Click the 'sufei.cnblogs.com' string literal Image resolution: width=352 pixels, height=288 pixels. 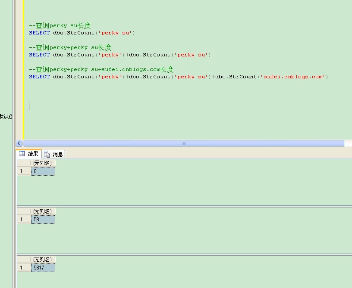(293, 77)
